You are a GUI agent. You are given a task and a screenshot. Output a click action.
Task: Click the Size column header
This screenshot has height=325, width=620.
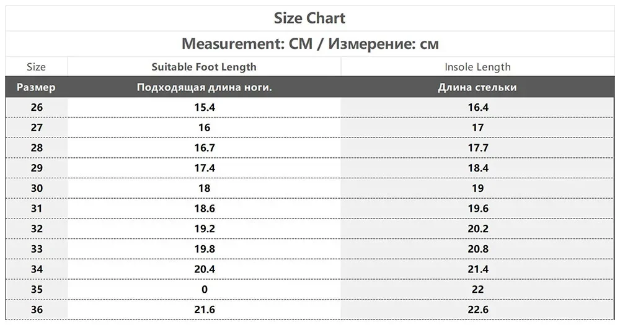tap(36, 67)
